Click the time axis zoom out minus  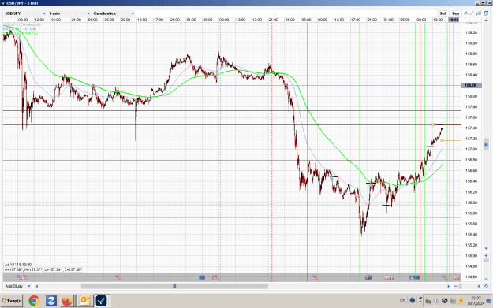(456, 286)
